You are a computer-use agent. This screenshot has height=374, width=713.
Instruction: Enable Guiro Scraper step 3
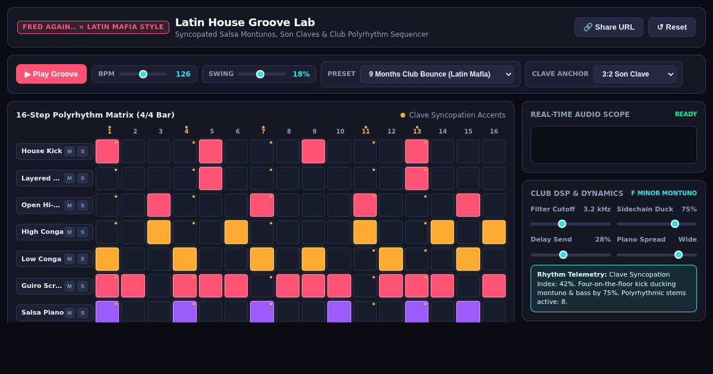[159, 286]
